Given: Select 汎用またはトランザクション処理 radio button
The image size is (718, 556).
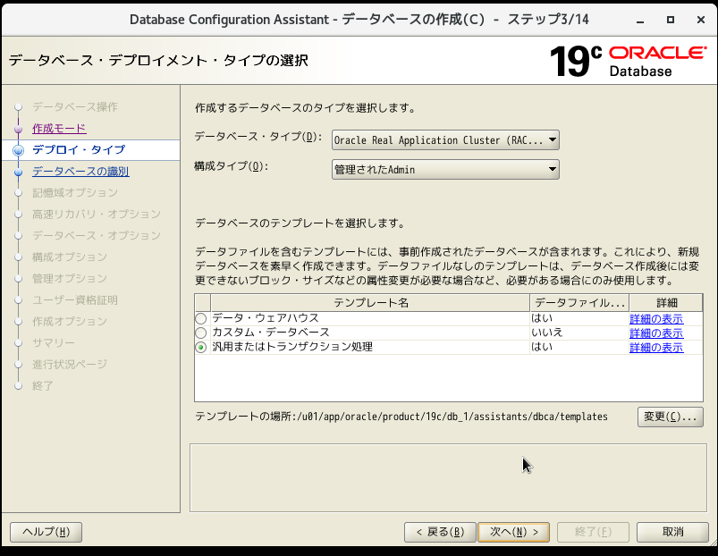Looking at the screenshot, I should coord(200,348).
